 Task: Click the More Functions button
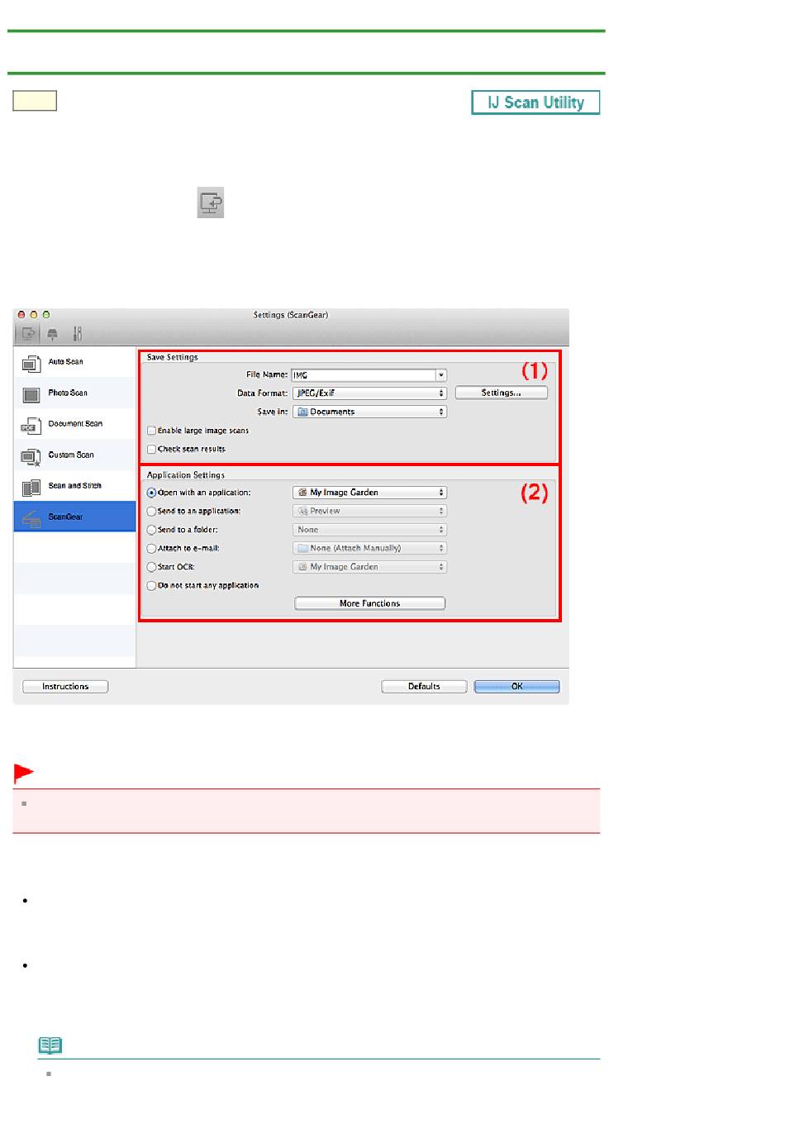pos(370,604)
